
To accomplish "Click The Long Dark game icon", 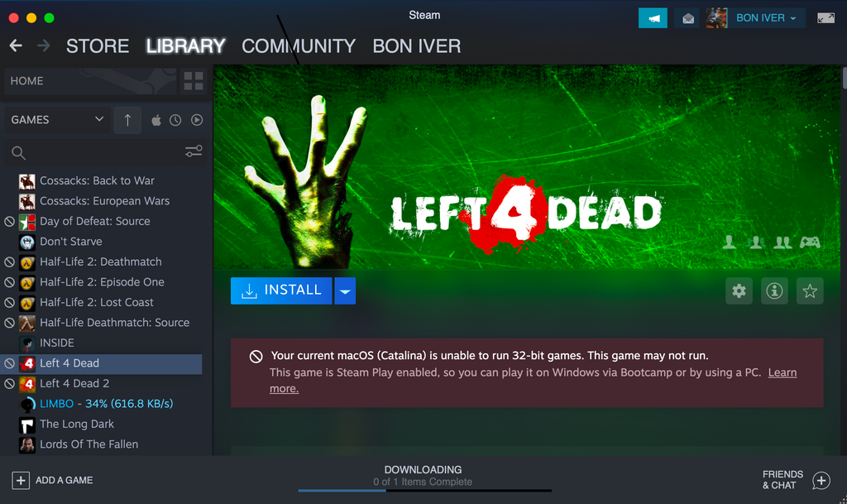I will click(27, 425).
